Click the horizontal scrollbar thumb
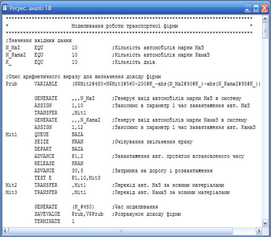 click(x=121, y=231)
